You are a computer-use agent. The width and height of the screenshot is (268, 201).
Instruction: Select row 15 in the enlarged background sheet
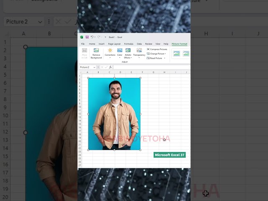point(5,156)
